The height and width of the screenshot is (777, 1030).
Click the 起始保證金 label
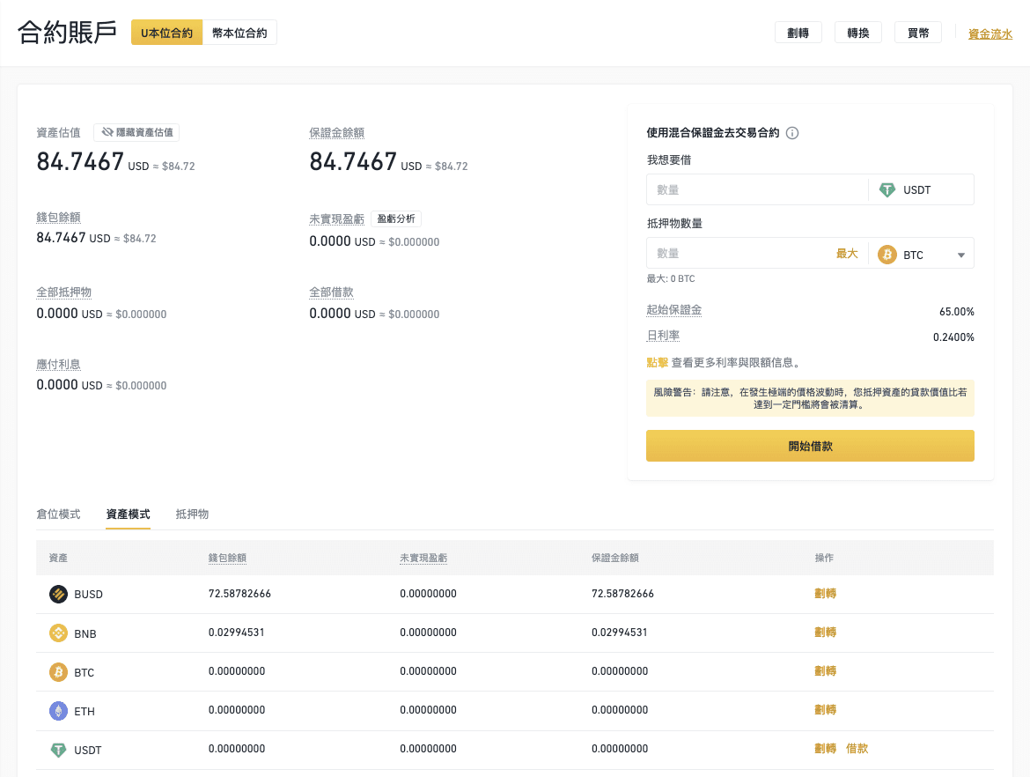(674, 309)
